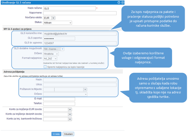Image resolution: width=189 pixels, height=138 pixels.
Task: Focus the GLS br. ugovora field
Action: point(80,43)
